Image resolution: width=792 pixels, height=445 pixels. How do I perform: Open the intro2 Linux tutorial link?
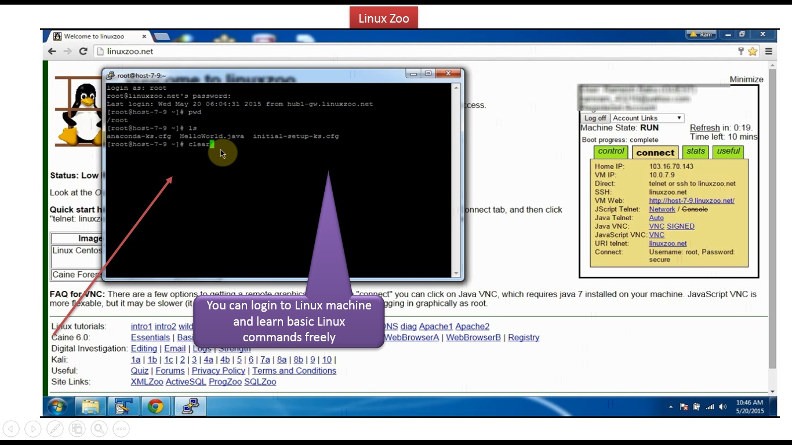click(165, 326)
